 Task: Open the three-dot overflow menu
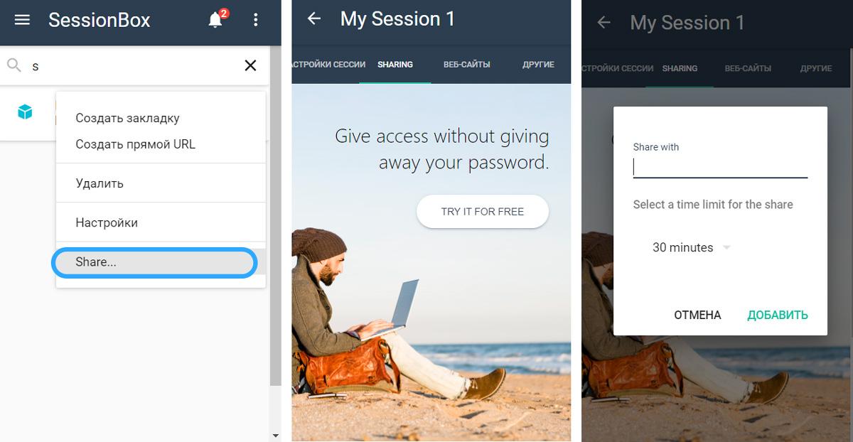point(256,20)
